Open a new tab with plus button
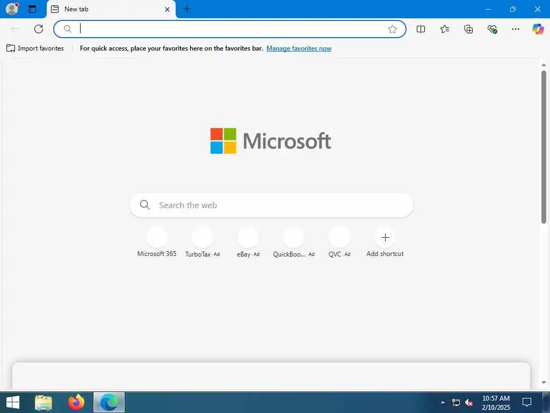Viewport: 550px width, 413px height. pyautogui.click(x=187, y=9)
